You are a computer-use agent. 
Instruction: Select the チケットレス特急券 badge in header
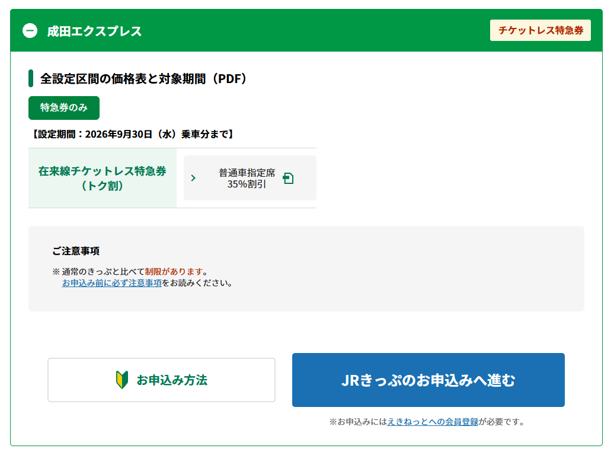coord(541,30)
